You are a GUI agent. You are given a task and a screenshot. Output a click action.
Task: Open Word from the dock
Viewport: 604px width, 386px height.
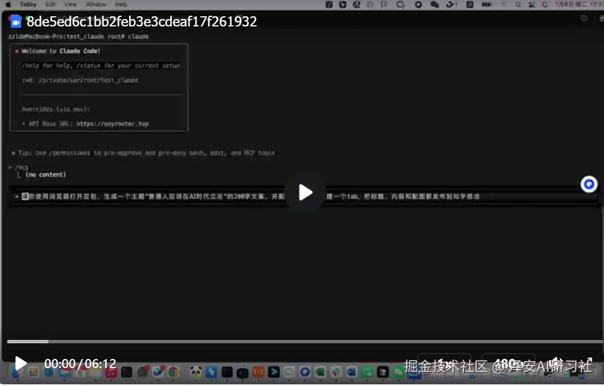(x=351, y=372)
